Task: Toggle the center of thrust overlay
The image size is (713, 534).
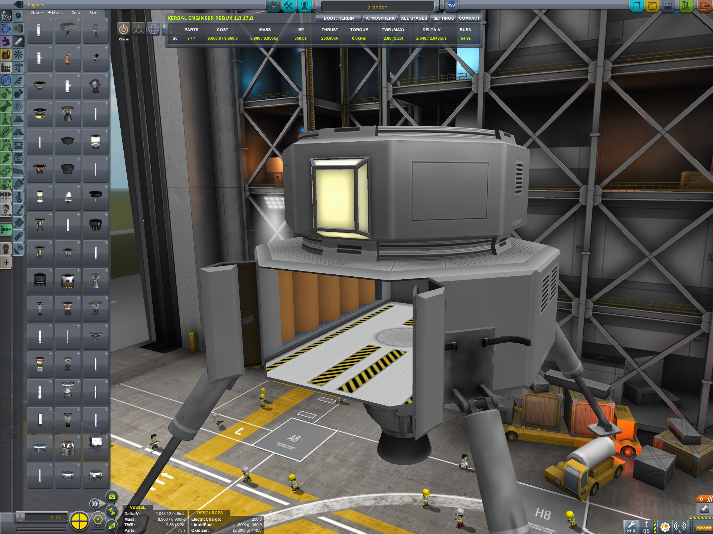Action: coord(111,511)
